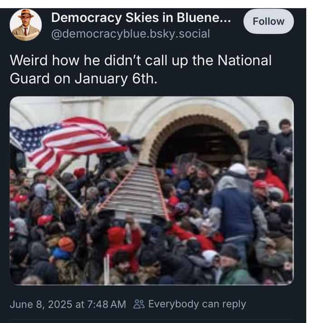Open the poster's profile avatar
The width and height of the screenshot is (323, 323).
point(26,25)
